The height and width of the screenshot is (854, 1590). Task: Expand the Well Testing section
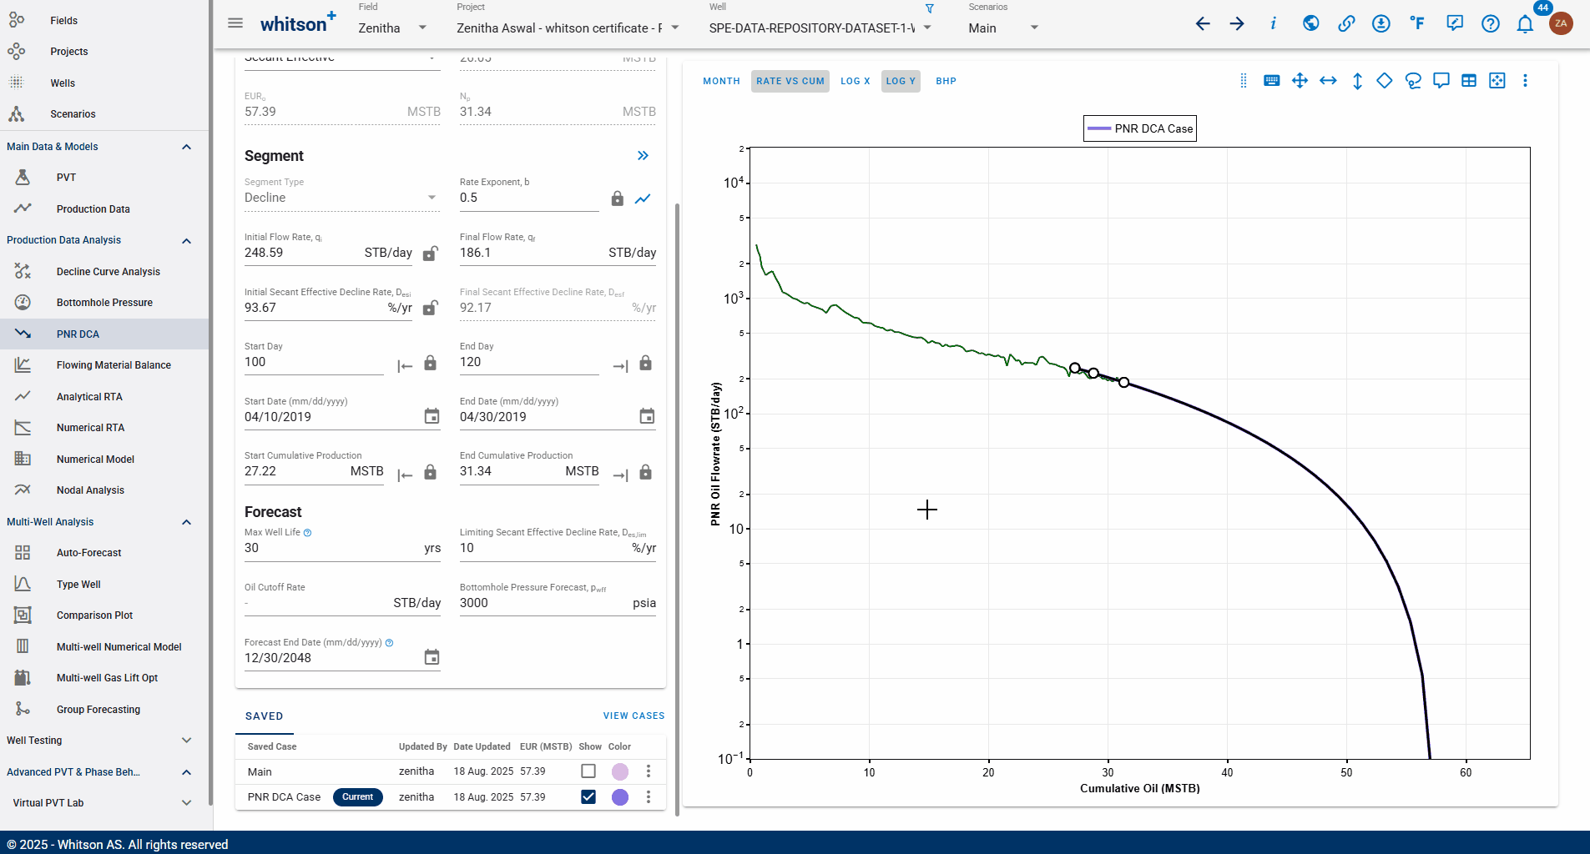coord(186,741)
